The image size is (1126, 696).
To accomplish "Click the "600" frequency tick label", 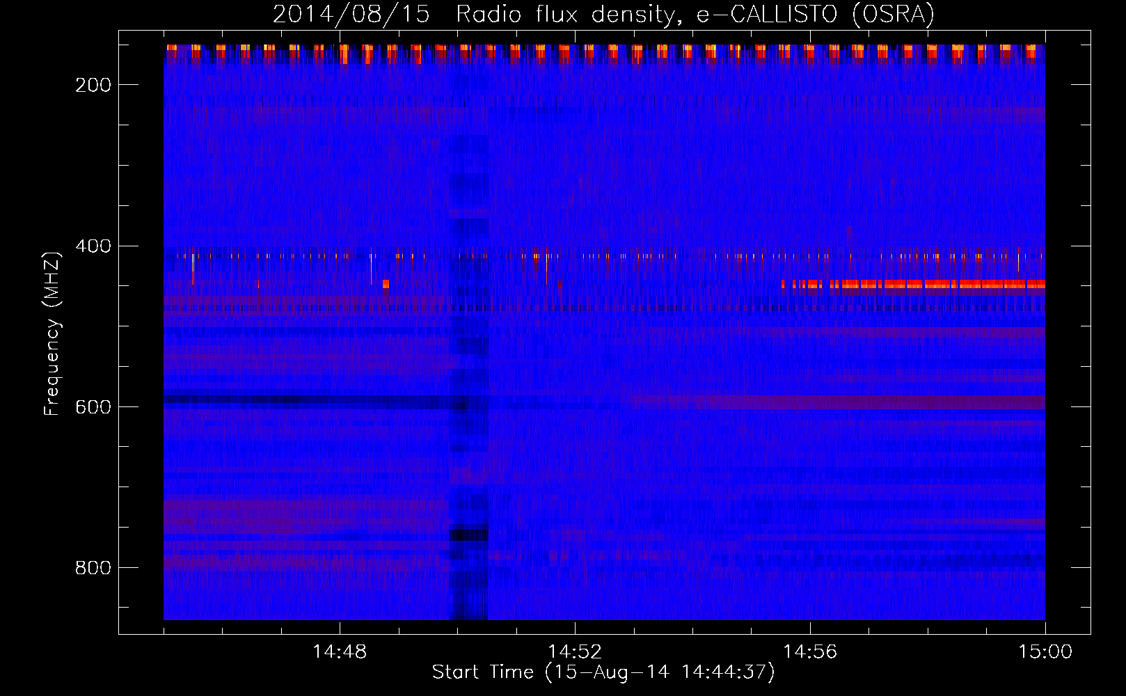I will click(x=93, y=407).
